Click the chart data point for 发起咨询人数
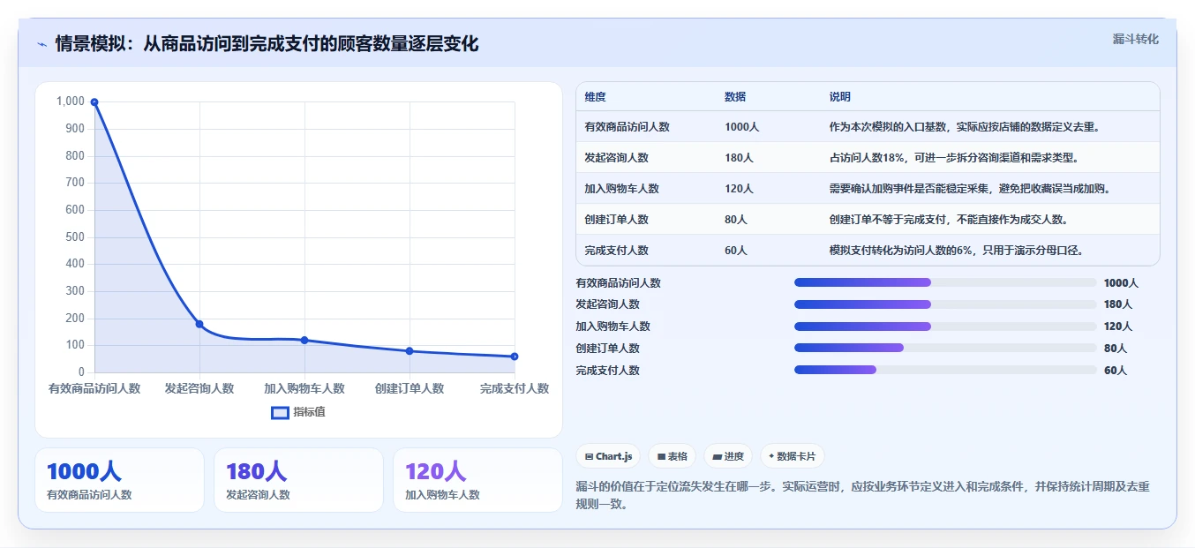Viewport: 1195px width, 548px height. click(x=199, y=324)
